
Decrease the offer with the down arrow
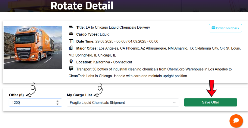57,104
